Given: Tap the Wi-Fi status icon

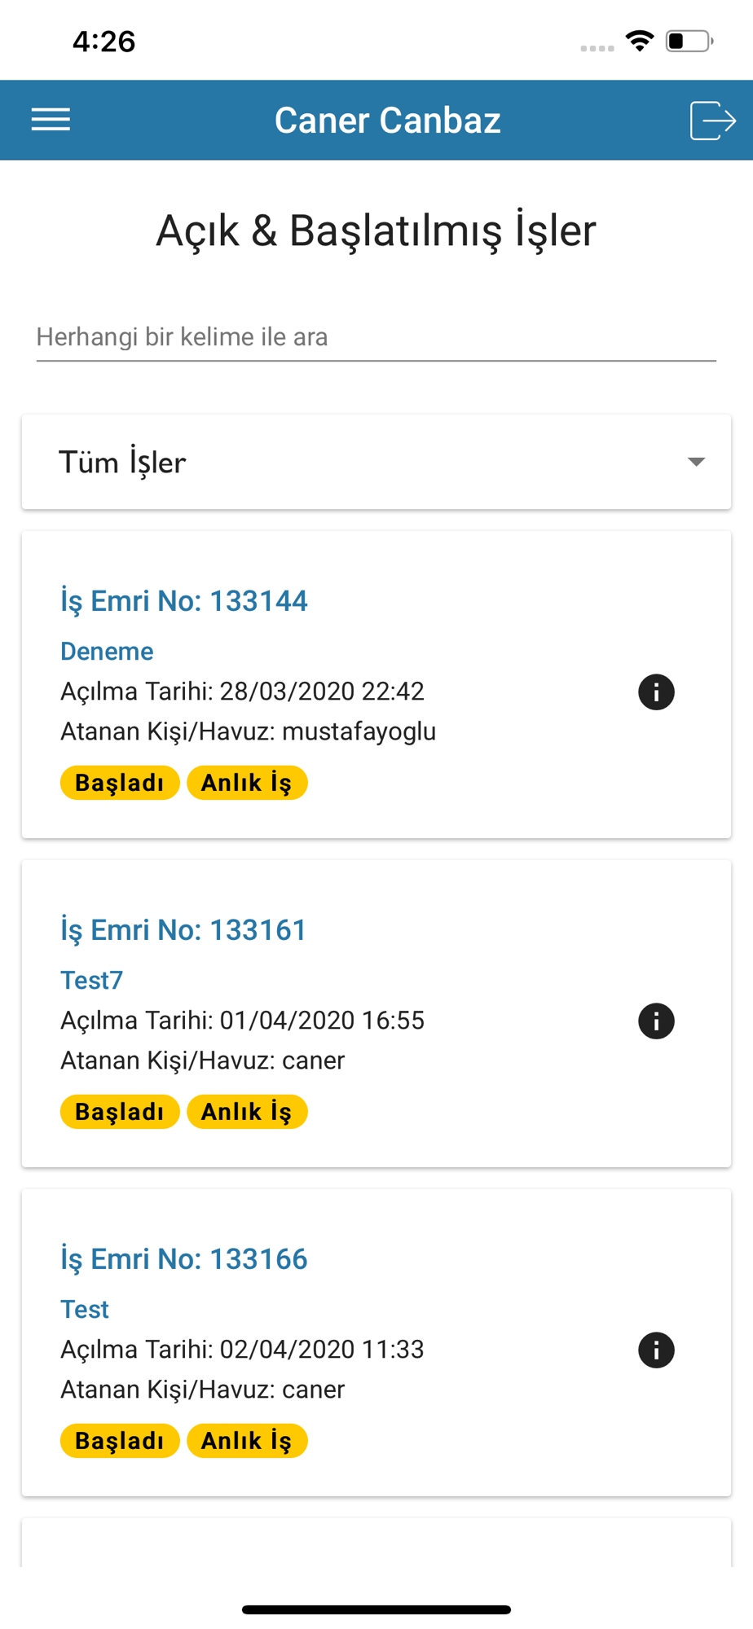Looking at the screenshot, I should (640, 41).
